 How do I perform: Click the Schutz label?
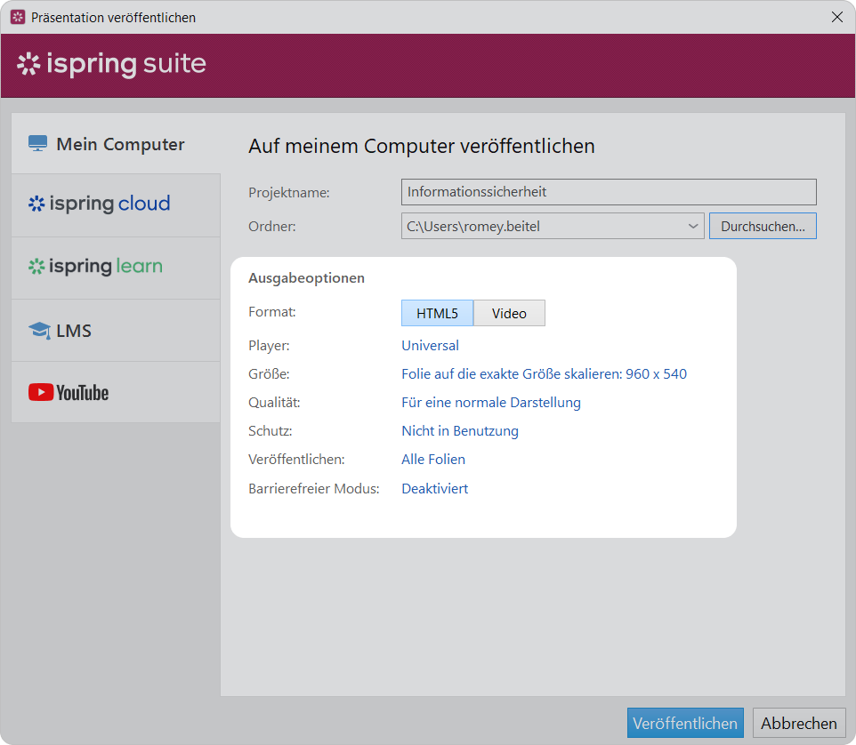point(271,431)
